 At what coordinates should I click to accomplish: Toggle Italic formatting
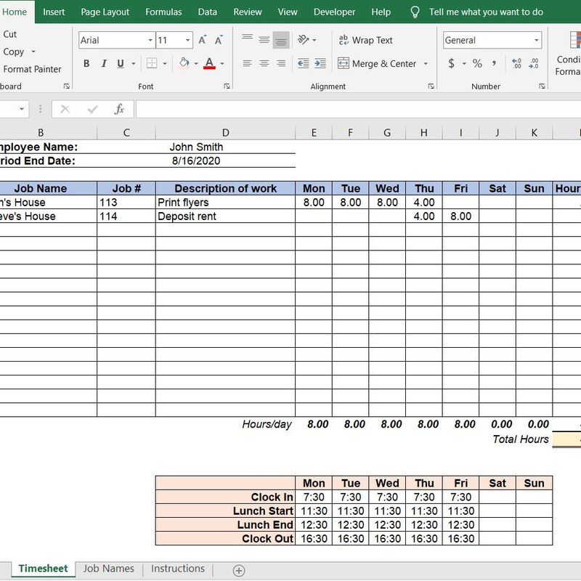(x=104, y=64)
